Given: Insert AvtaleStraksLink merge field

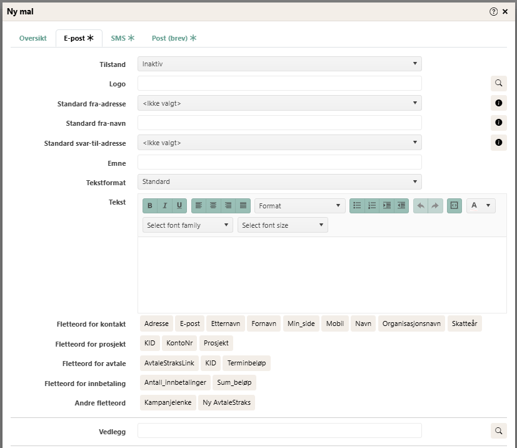Looking at the screenshot, I should coord(169,363).
